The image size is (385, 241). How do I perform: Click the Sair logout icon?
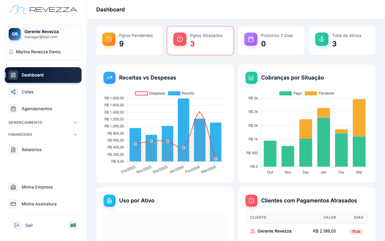17,225
